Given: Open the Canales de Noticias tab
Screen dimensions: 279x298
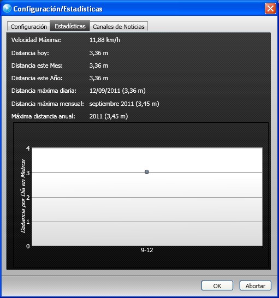Looking at the screenshot, I should click(x=118, y=27).
